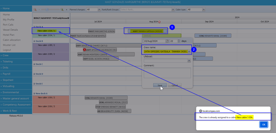Click the zoom in magnifier icon
This screenshot has width=276, height=133.
pos(62,9)
